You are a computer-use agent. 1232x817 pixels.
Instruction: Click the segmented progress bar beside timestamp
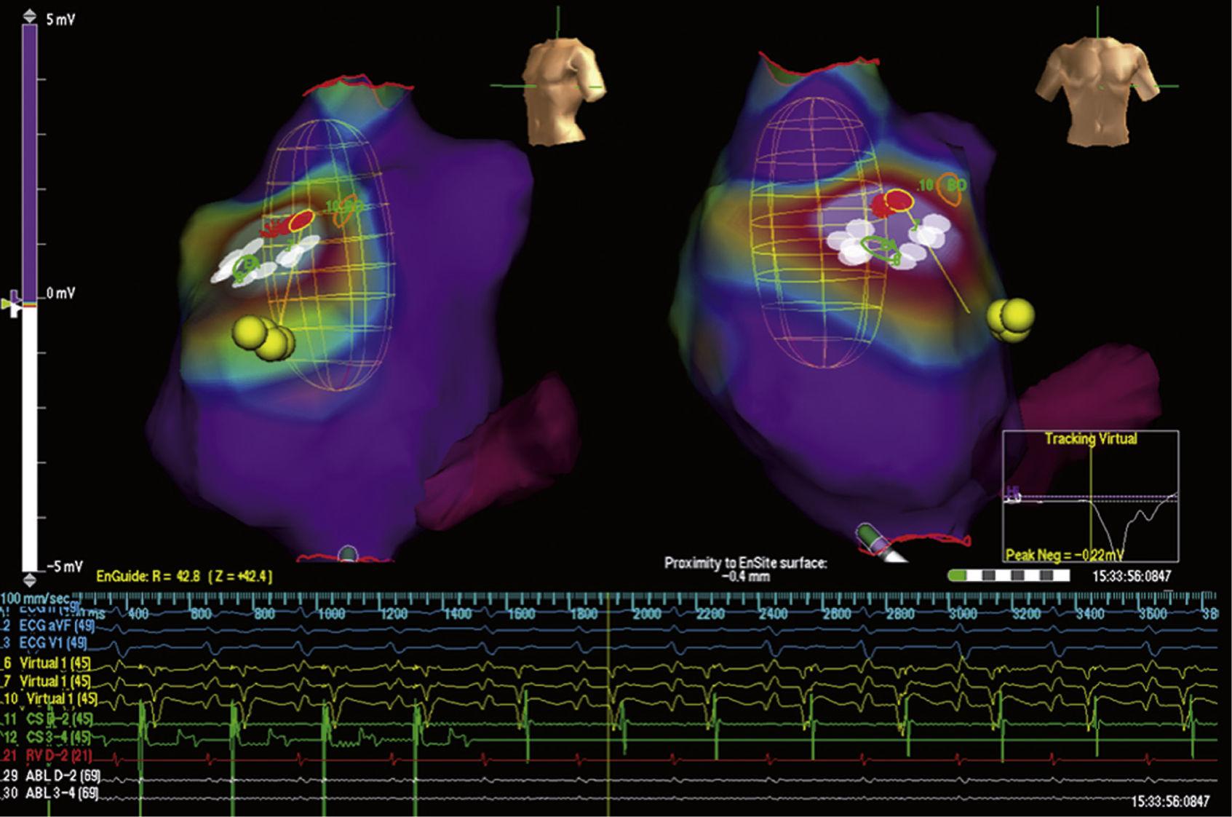click(x=1009, y=576)
